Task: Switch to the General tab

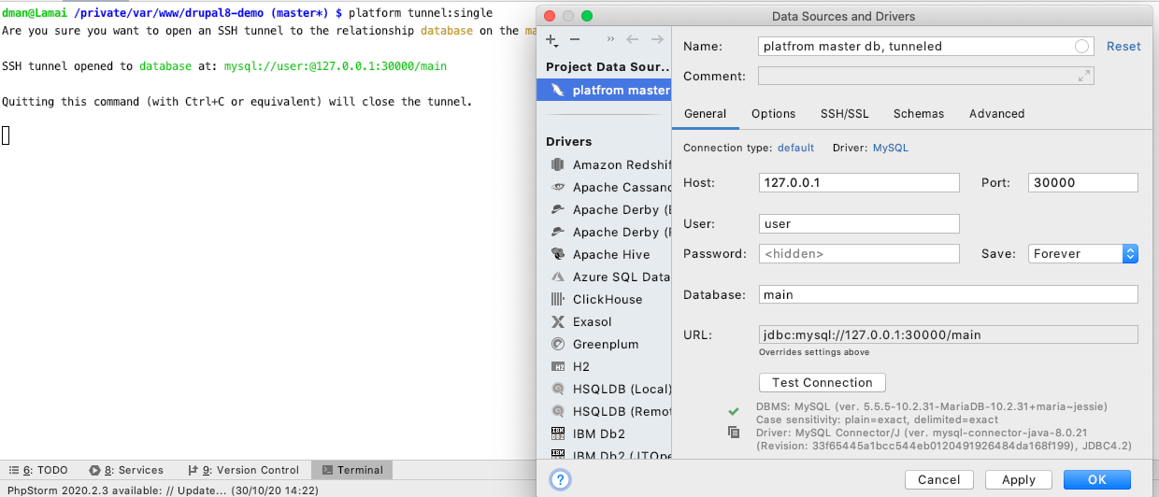Action: [706, 113]
